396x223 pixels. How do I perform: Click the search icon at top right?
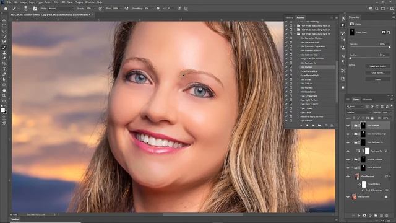tap(377, 8)
